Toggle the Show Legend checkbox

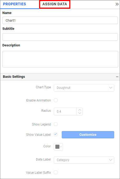56,124
